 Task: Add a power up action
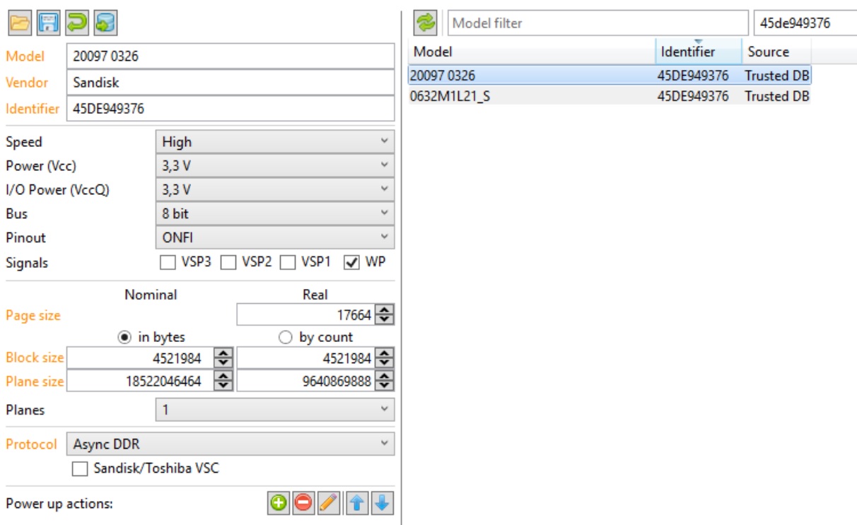coord(279,504)
